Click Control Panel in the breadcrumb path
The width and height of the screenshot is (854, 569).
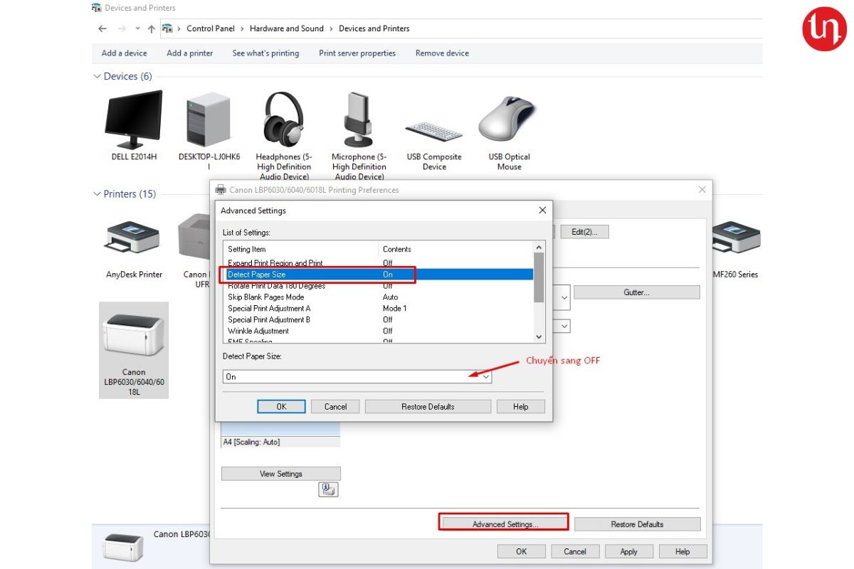(x=211, y=28)
